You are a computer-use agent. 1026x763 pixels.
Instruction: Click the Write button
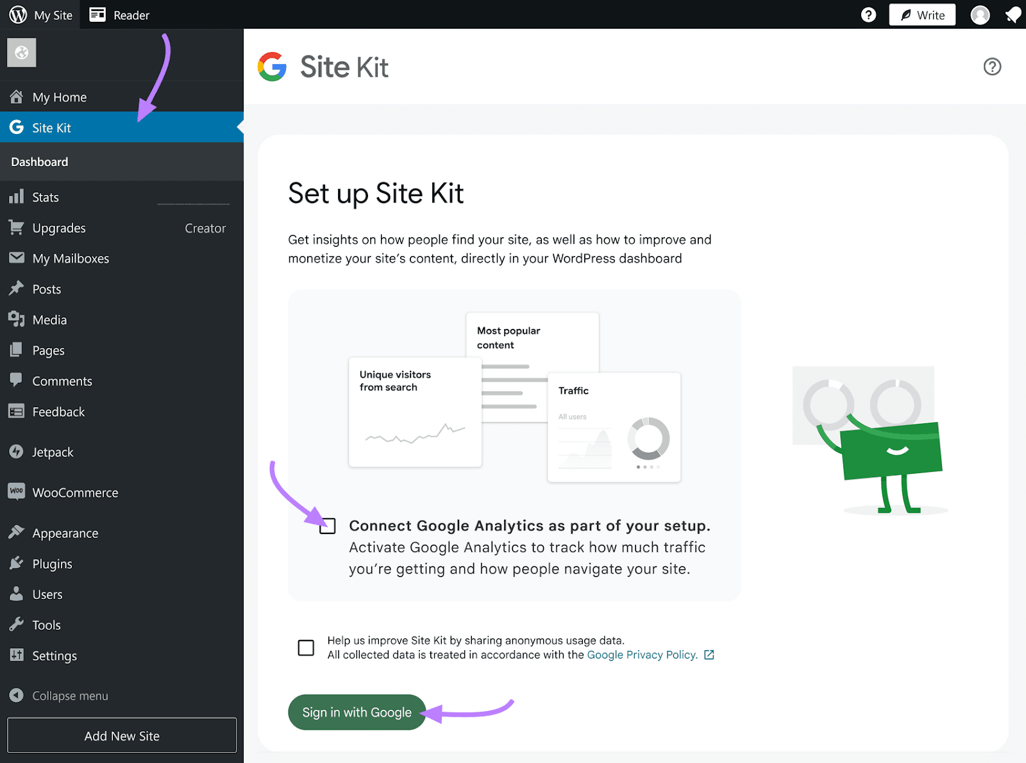click(921, 15)
